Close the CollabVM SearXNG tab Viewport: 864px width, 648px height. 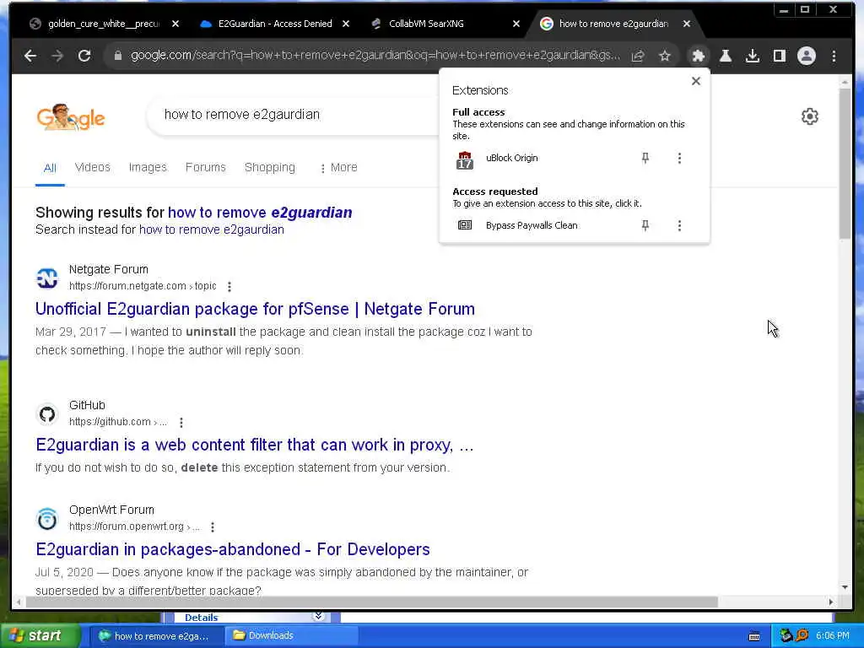pos(516,24)
